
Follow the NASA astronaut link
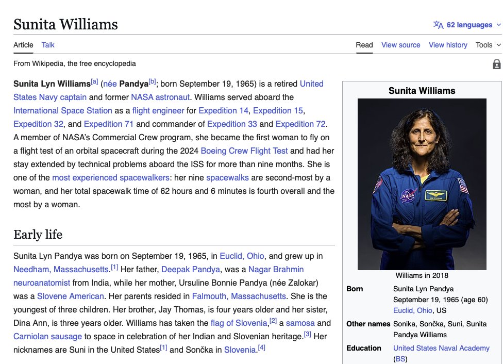pyautogui.click(x=160, y=97)
